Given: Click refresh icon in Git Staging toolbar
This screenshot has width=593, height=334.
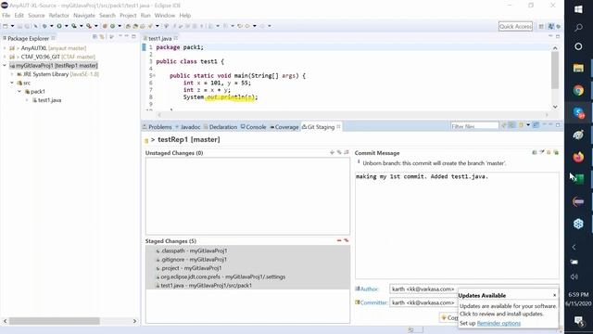Looking at the screenshot, I should pos(504,125).
